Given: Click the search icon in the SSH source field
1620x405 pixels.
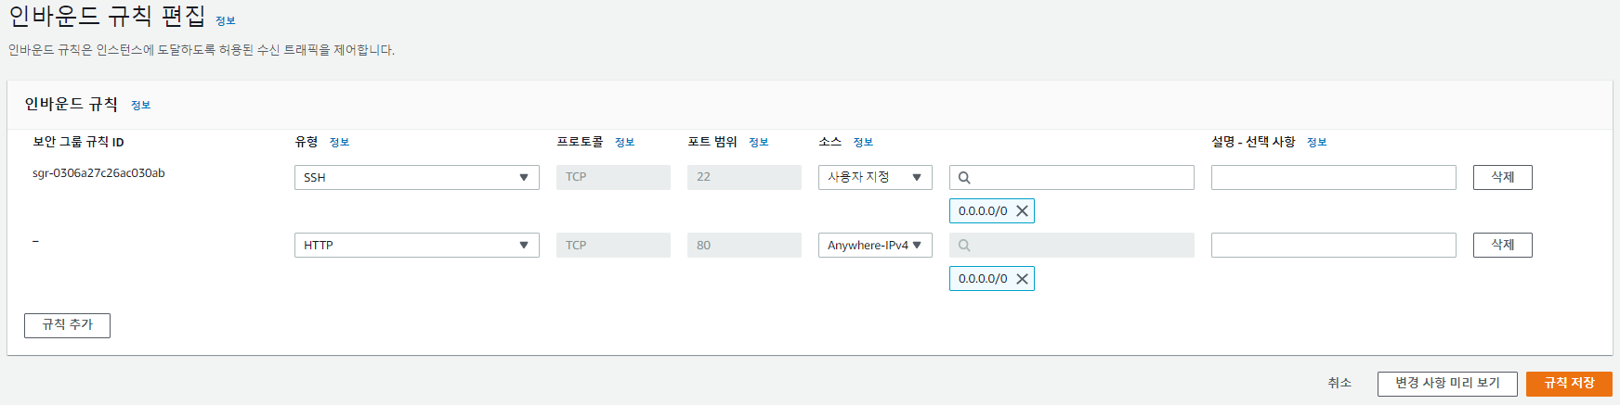Looking at the screenshot, I should point(964,178).
